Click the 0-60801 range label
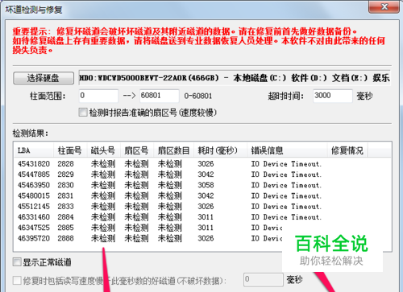Image resolution: width=403 pixels, height=292 pixels. pyautogui.click(x=198, y=96)
